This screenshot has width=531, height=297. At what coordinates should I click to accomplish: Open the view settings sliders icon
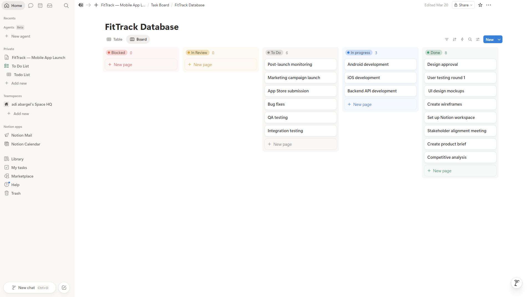point(478,39)
